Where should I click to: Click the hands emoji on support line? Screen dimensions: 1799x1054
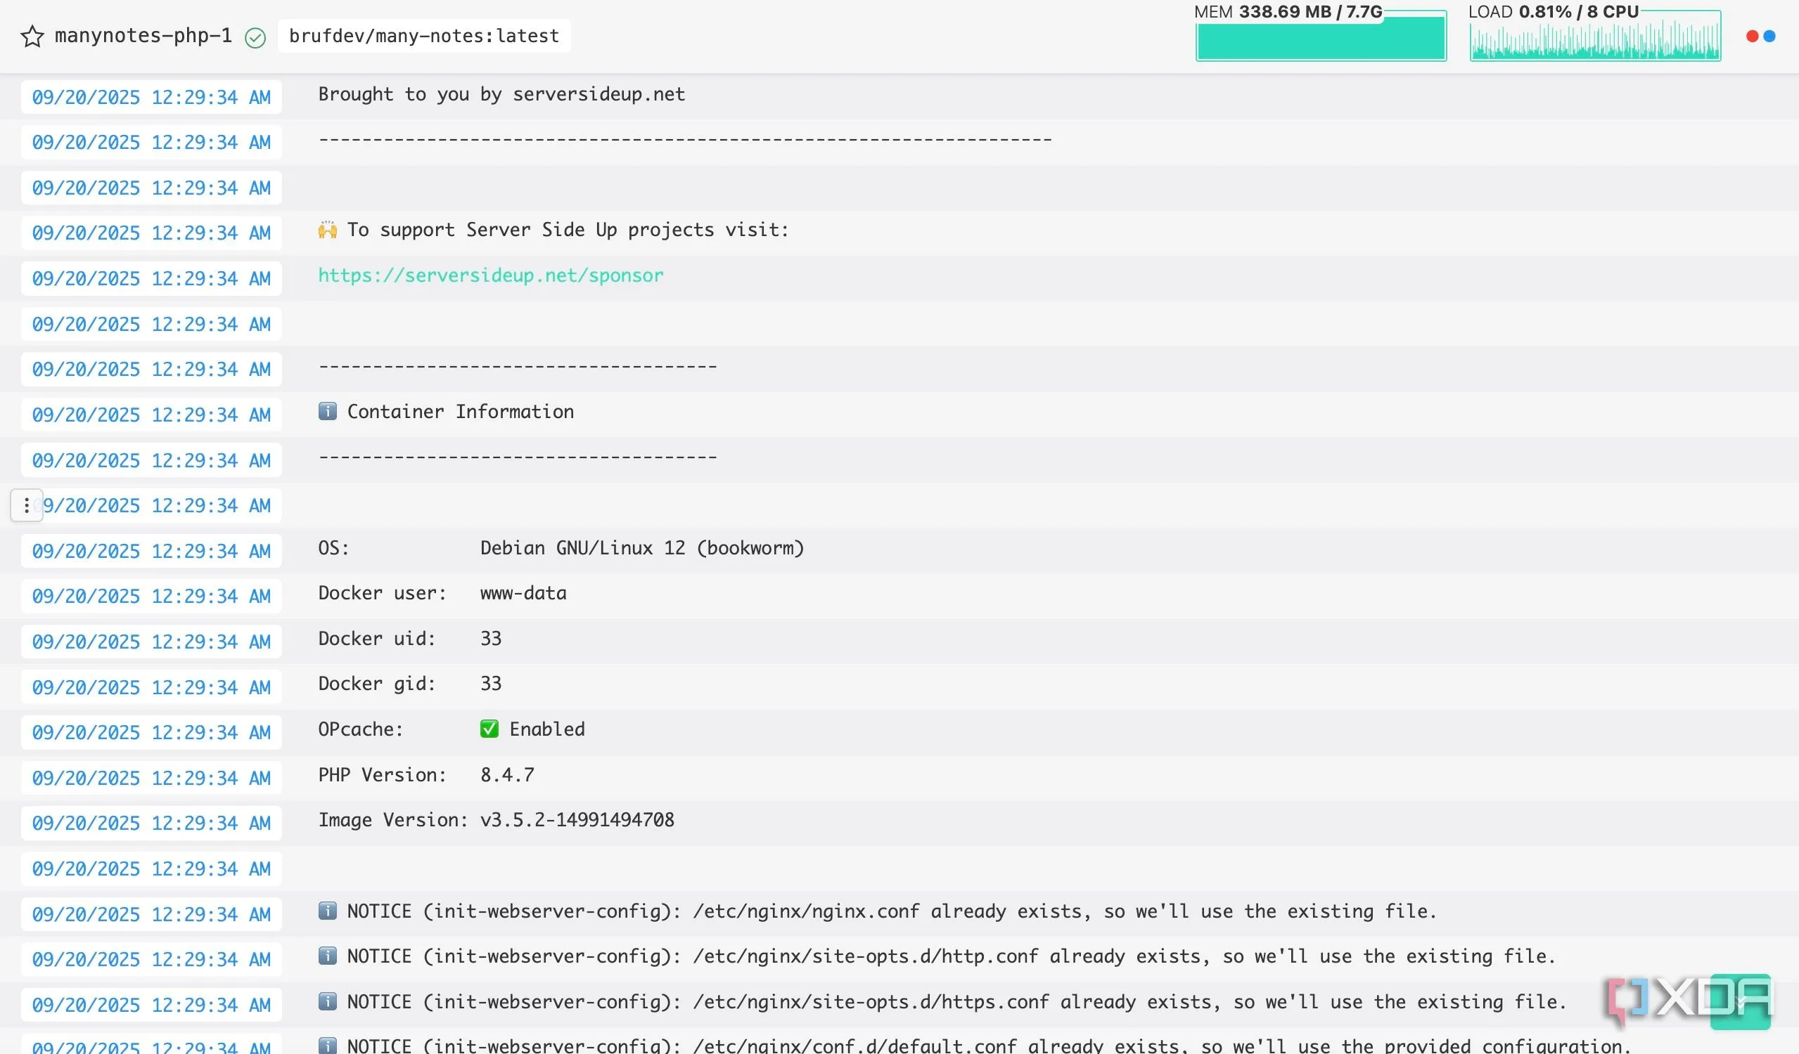pyautogui.click(x=328, y=230)
